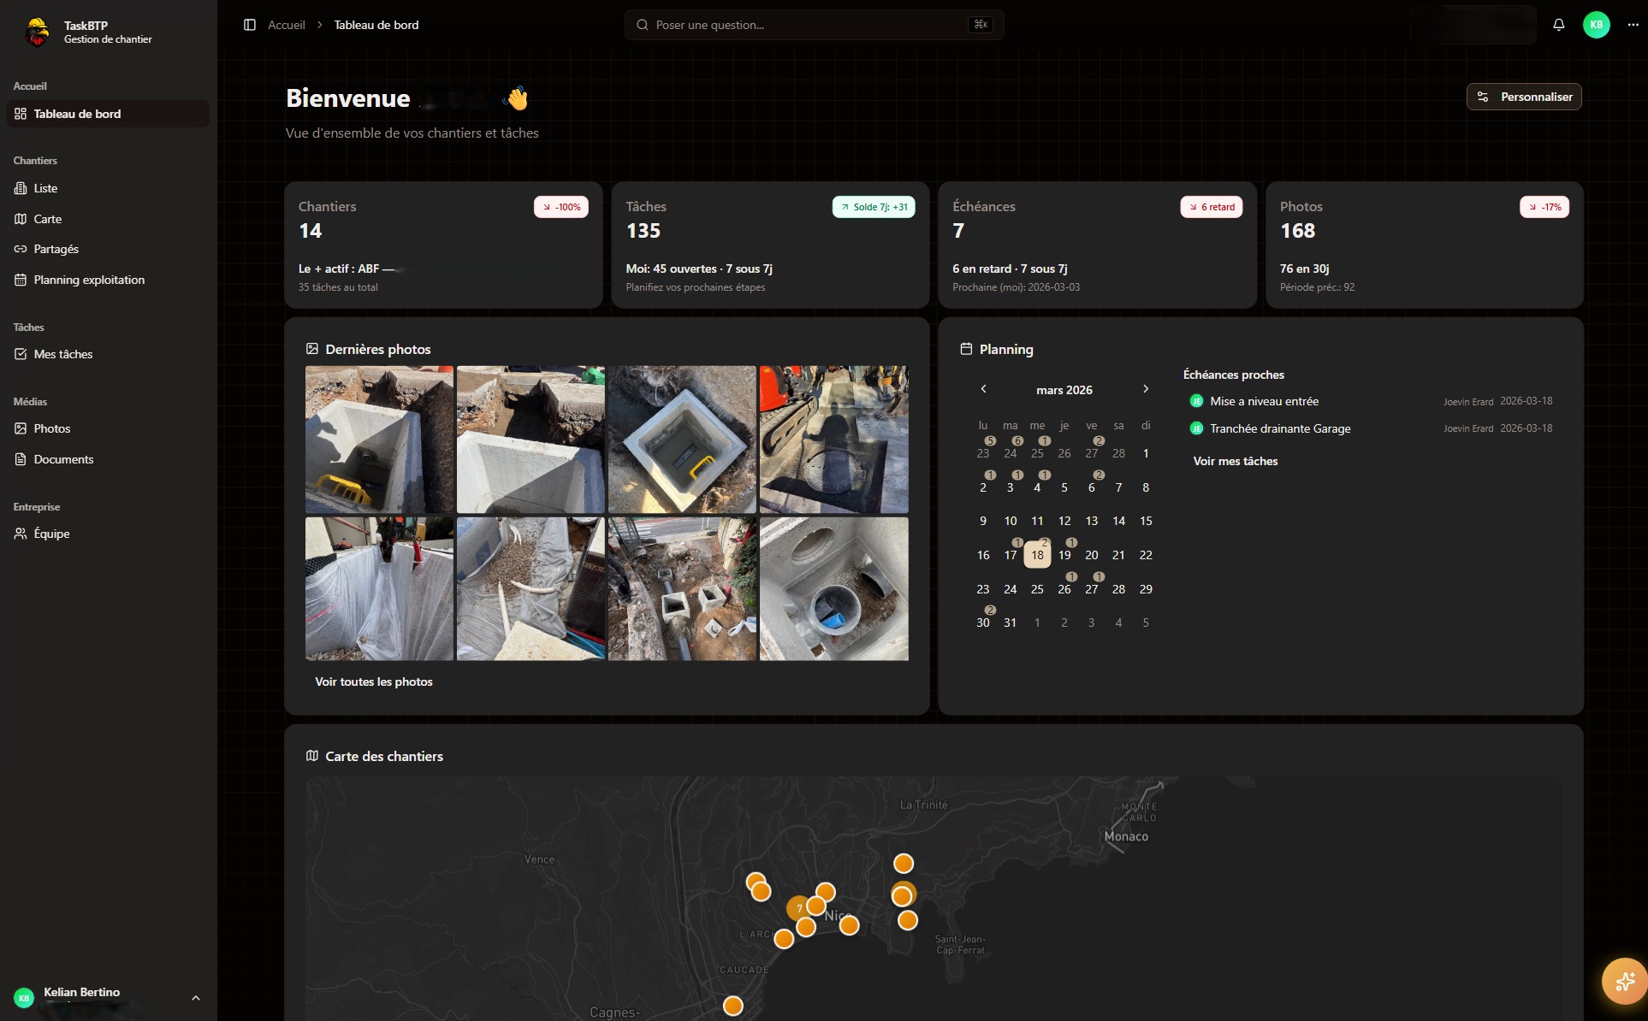Click the KB user avatar in the header
This screenshot has width=1648, height=1021.
[x=1596, y=25]
